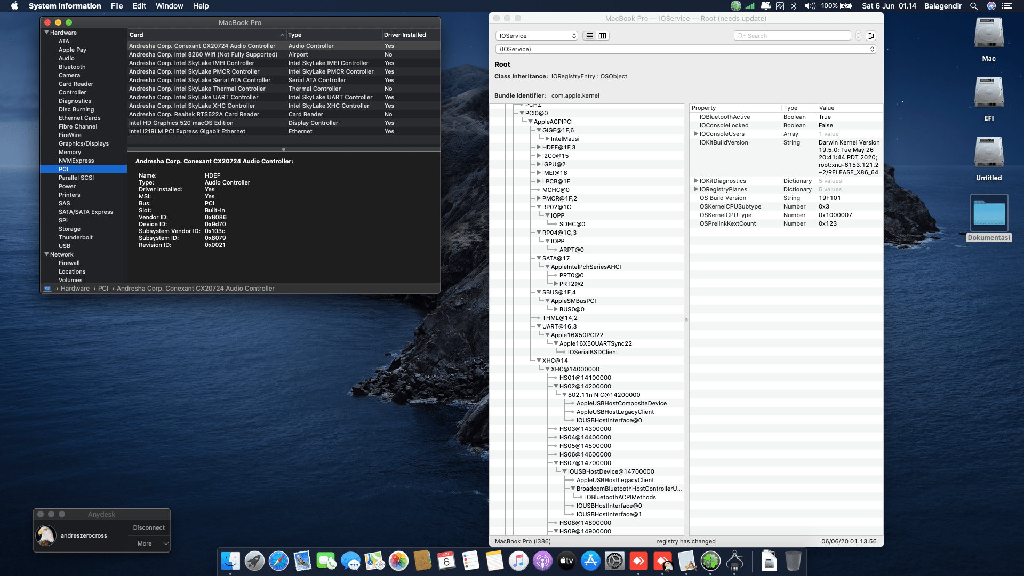Open the Window menu

pos(169,6)
